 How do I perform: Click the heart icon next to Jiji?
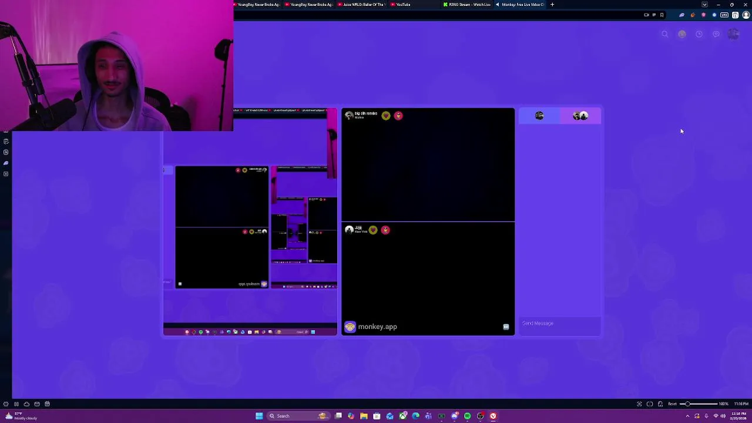pyautogui.click(x=373, y=230)
